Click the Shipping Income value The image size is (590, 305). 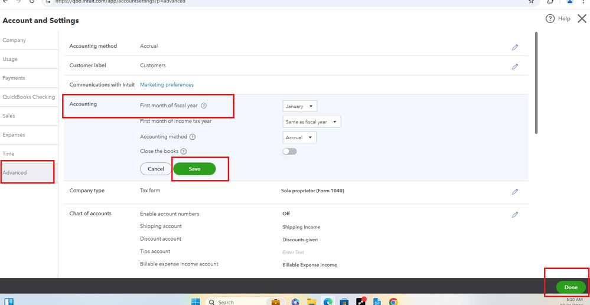[301, 227]
